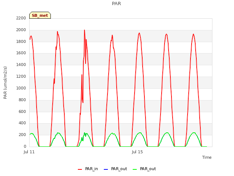The height and width of the screenshot is (176, 234).
Task: Toggle PAR_out legend label beside green swatch
Action: [x=148, y=169]
